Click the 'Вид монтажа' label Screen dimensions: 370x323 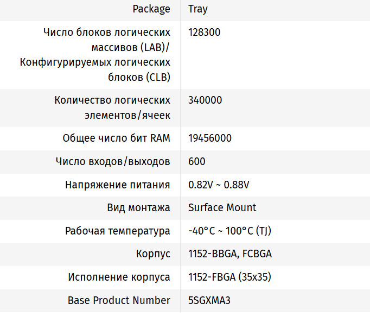pos(139,208)
